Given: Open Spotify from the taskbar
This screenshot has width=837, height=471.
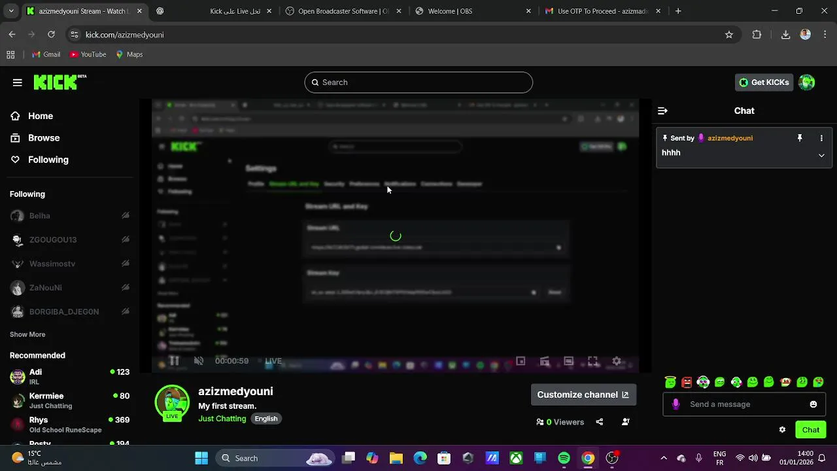Looking at the screenshot, I should pyautogui.click(x=564, y=458).
